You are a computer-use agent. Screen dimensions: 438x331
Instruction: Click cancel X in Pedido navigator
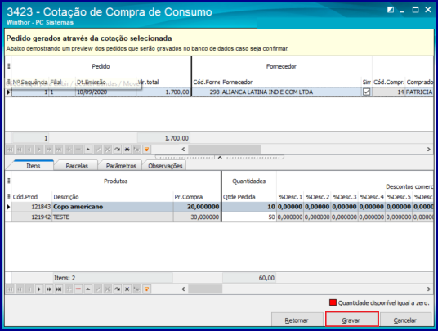108,150
